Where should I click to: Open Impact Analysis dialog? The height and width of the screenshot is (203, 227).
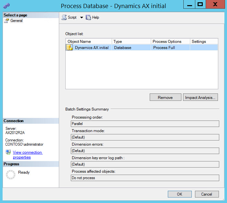pos(200,97)
